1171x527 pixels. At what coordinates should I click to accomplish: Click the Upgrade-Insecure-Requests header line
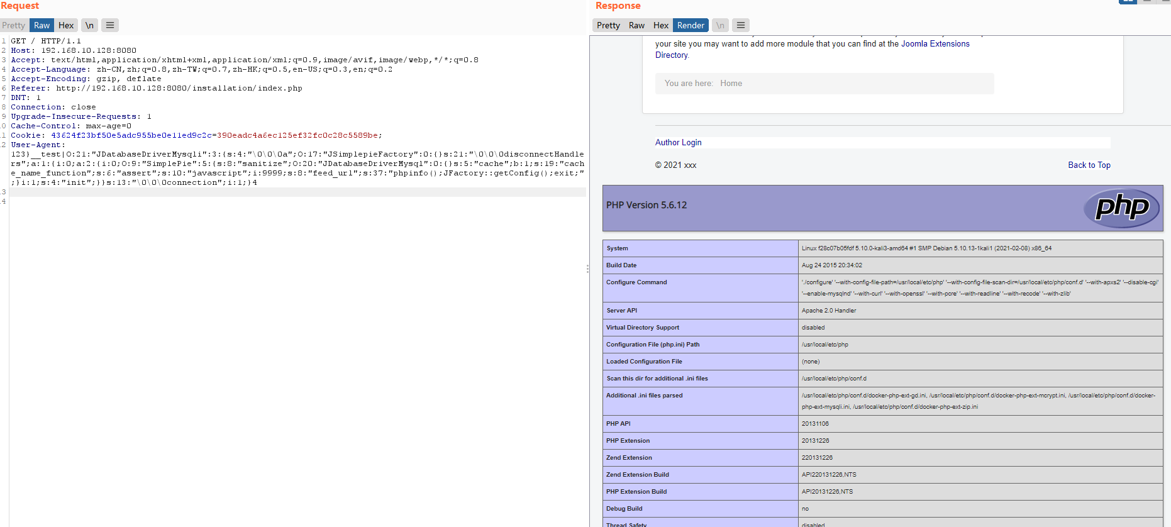coord(81,116)
